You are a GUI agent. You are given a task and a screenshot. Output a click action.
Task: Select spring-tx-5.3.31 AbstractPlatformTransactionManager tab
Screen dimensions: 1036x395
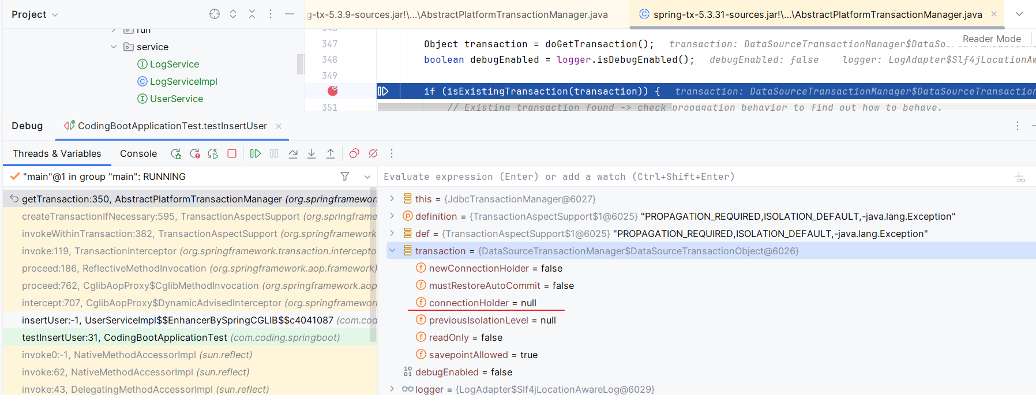[817, 14]
